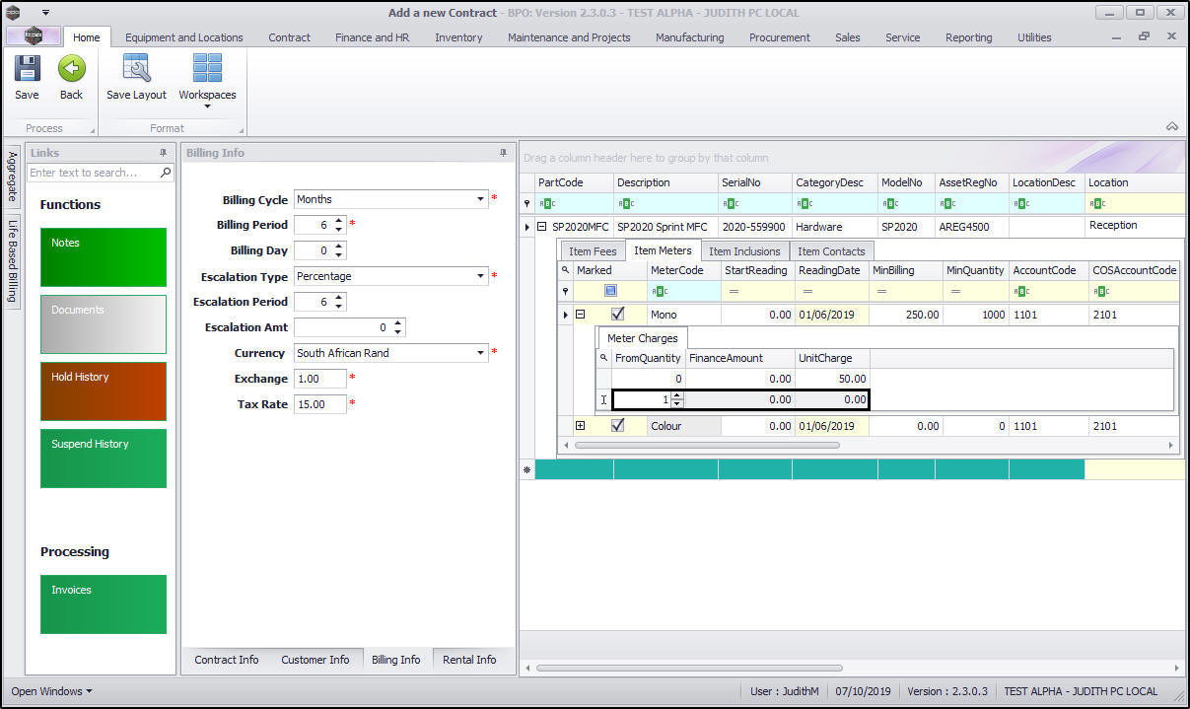Click the search magnifier in Links panel
The image size is (1190, 709).
point(166,173)
